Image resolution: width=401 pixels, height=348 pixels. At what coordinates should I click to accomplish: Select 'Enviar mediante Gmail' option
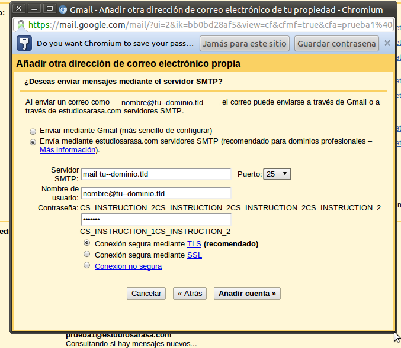pyautogui.click(x=33, y=131)
